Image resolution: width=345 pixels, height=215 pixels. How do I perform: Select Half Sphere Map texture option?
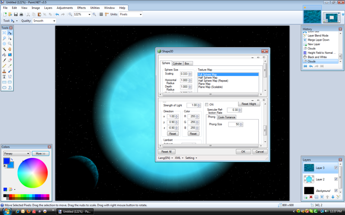point(208,78)
